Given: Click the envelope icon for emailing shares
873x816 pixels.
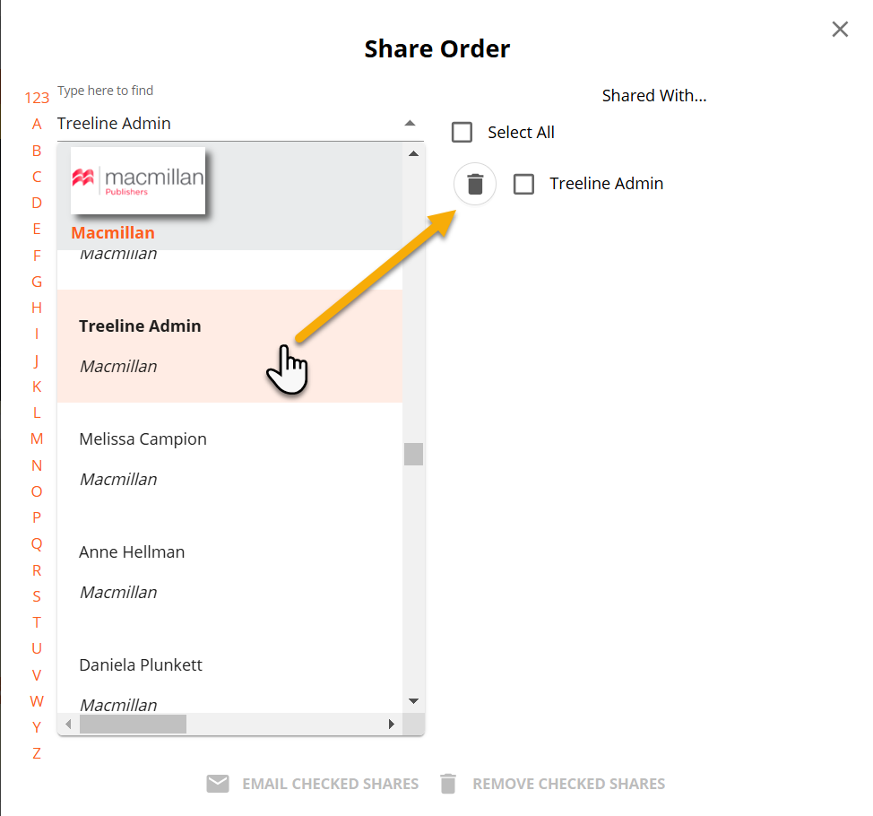Looking at the screenshot, I should point(218,783).
